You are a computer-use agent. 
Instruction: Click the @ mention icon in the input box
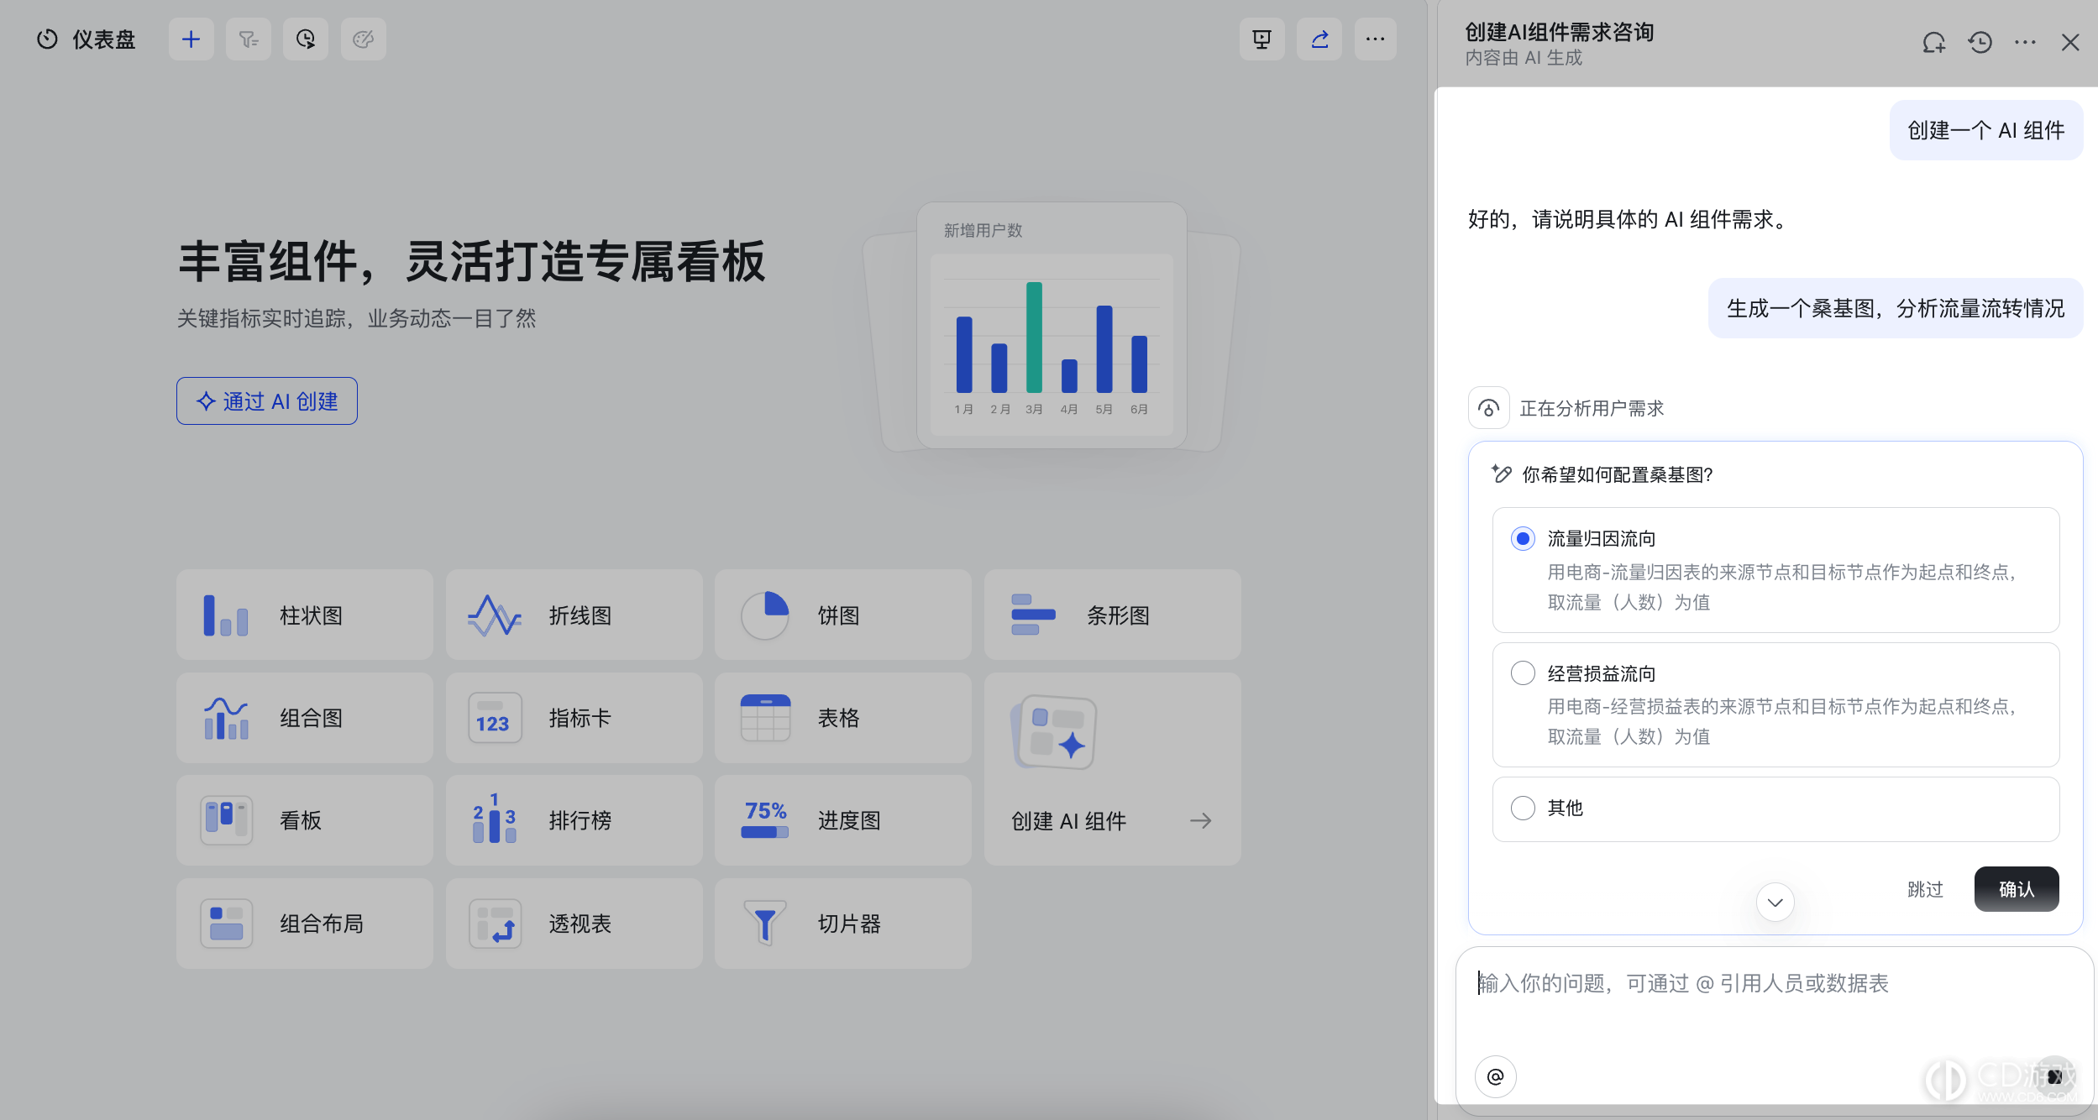(1496, 1076)
